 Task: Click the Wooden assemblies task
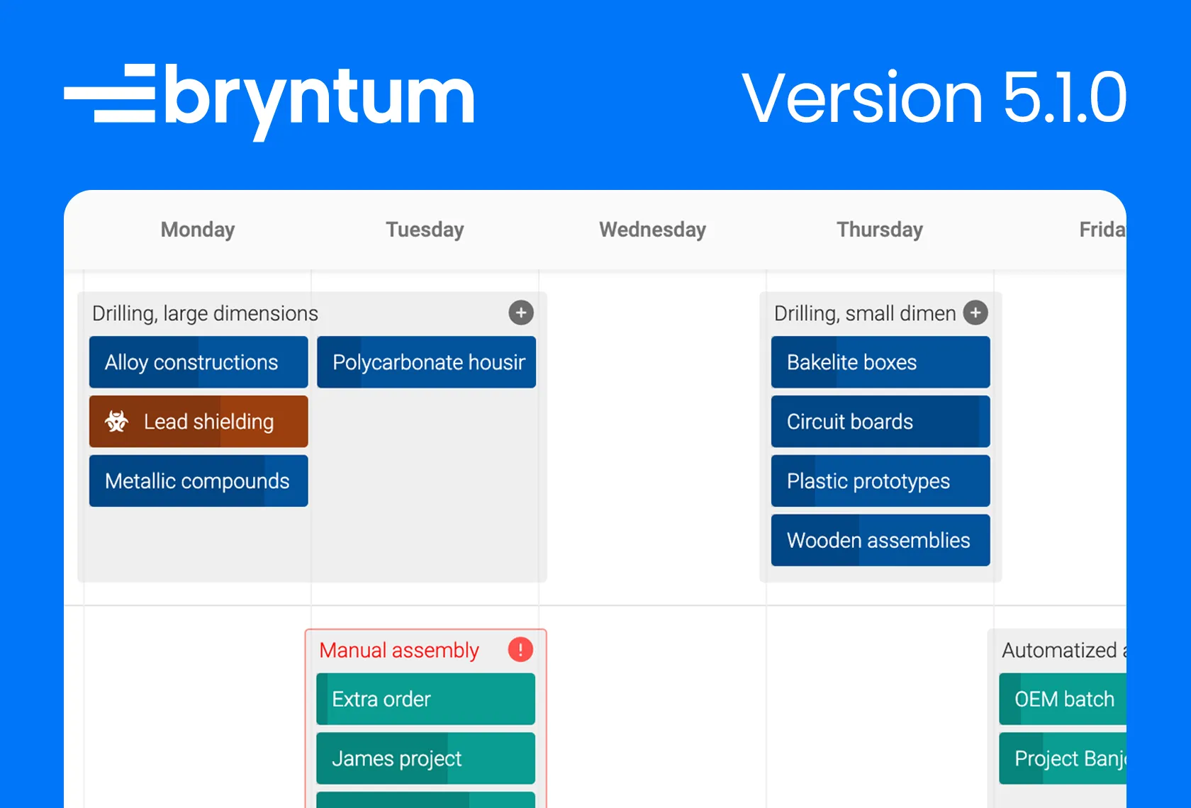click(880, 541)
